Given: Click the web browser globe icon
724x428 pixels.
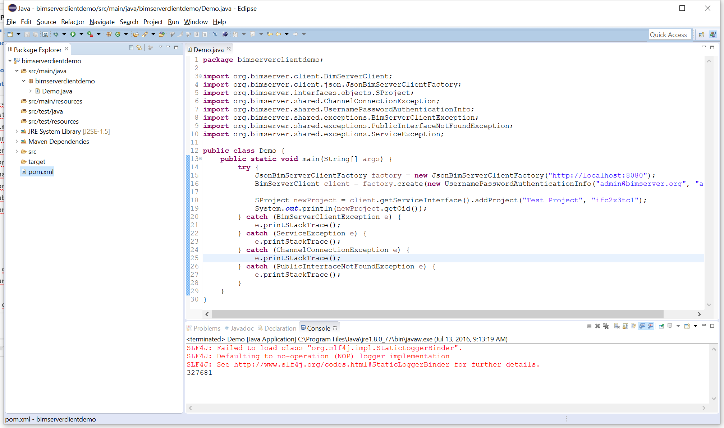Looking at the screenshot, I should pos(225,34).
